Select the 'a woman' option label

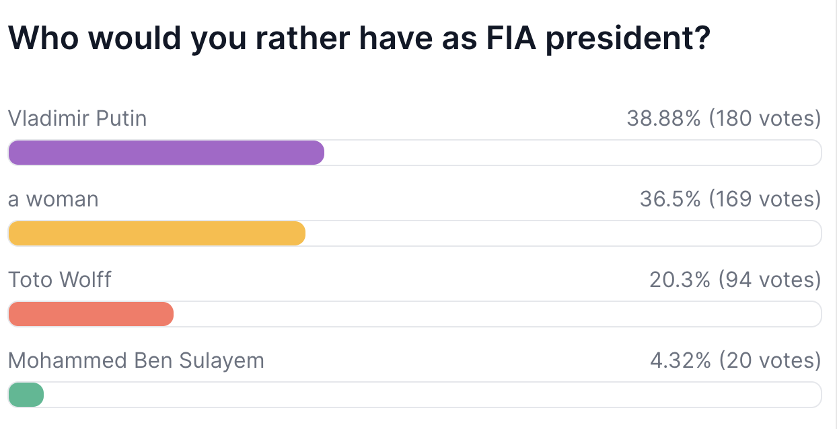(53, 200)
